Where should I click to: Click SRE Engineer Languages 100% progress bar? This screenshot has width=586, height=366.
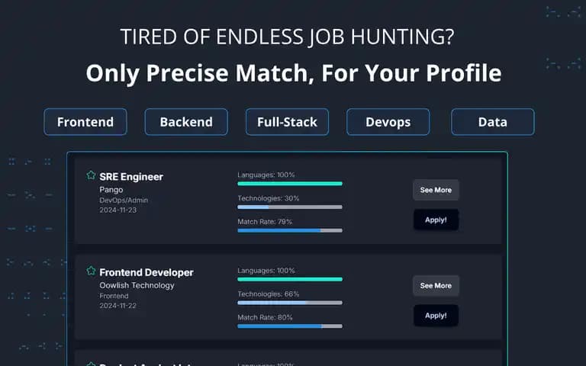[290, 183]
